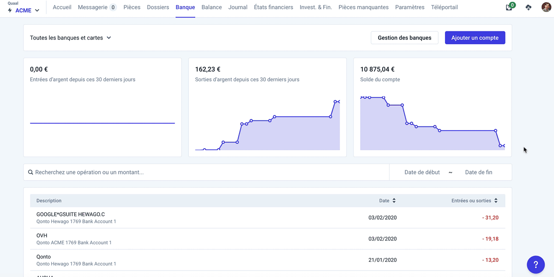Screen dimensions: 554x277
Task: Open the user profile avatar
Action: pos(546,7)
